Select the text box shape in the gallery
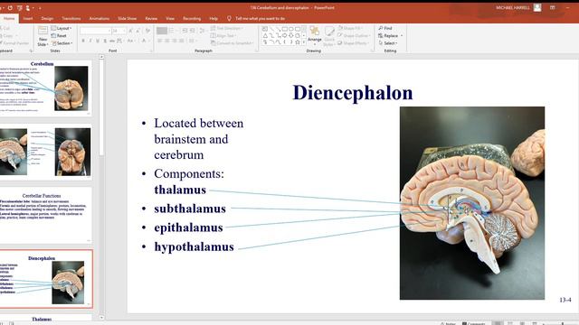The width and height of the screenshot is (579, 325). [x=265, y=29]
